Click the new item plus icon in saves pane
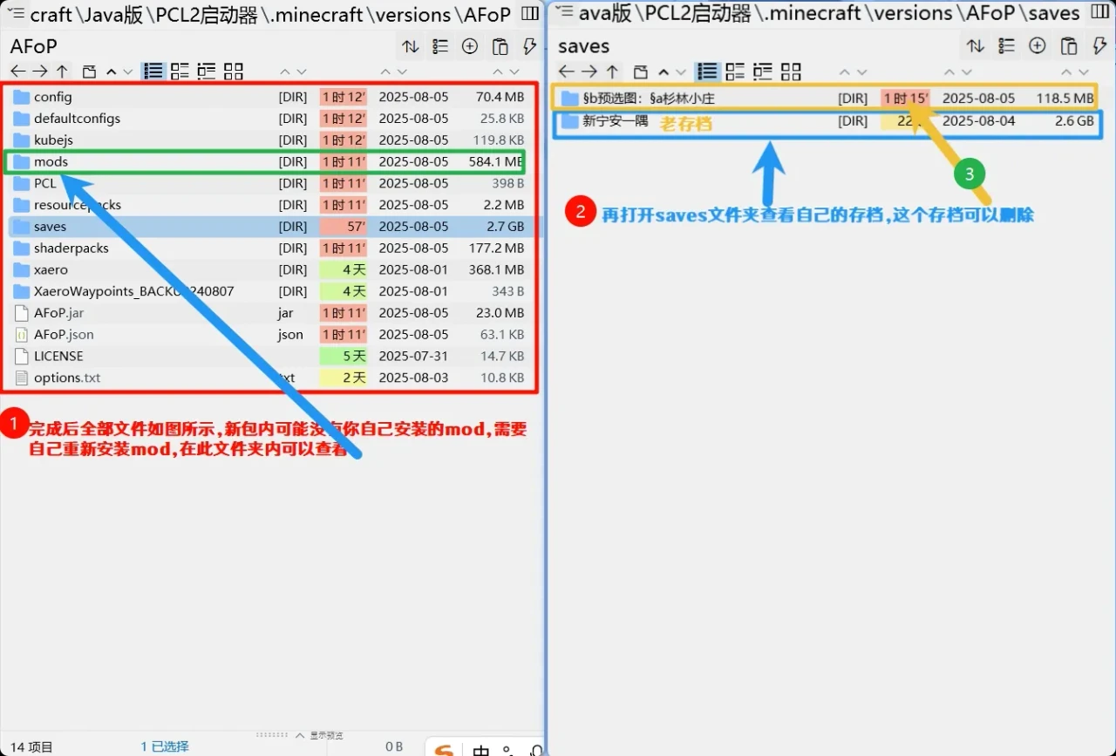This screenshot has height=756, width=1116. [1037, 46]
